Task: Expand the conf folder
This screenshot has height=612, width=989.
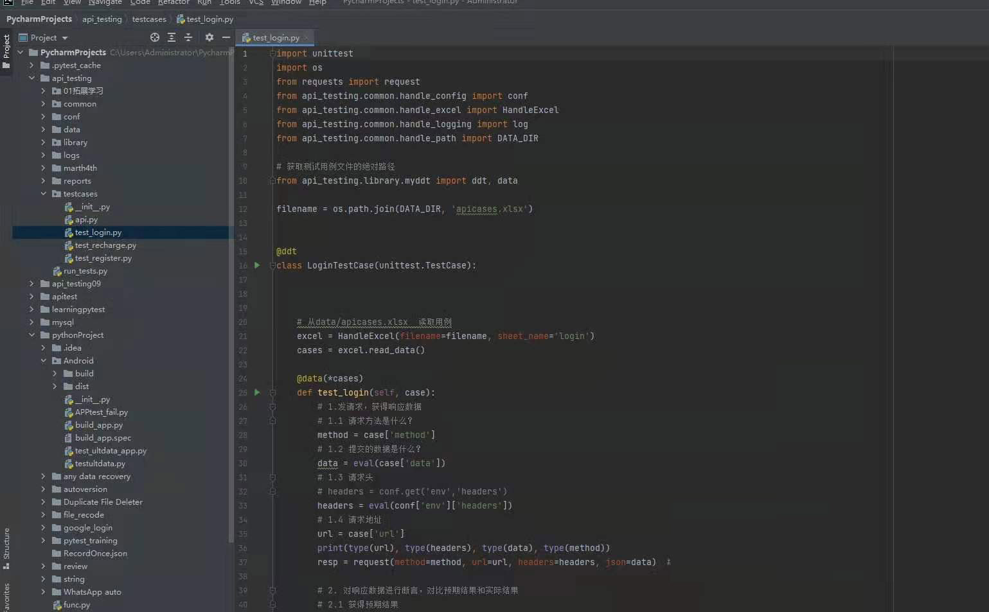Action: click(43, 116)
